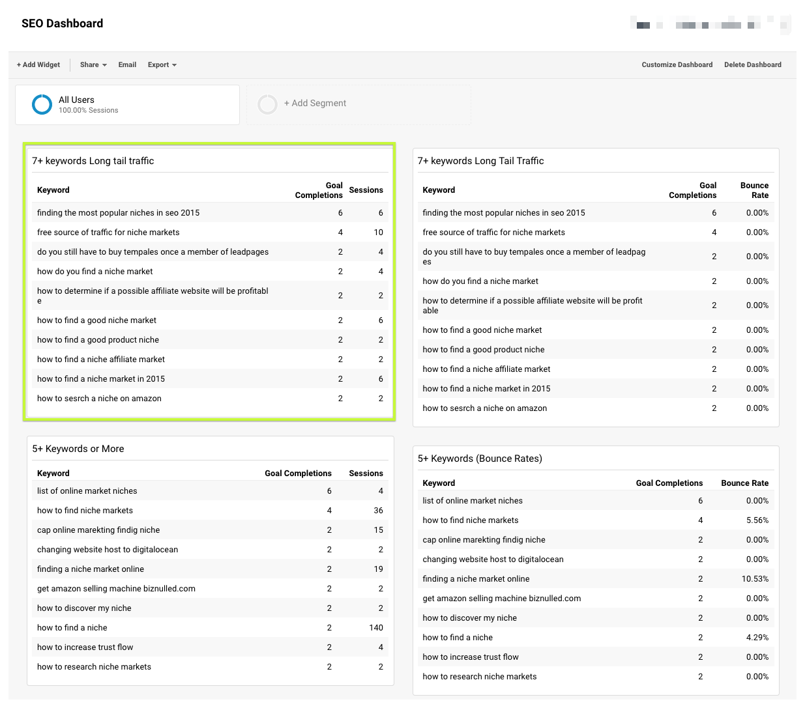The height and width of the screenshot is (708, 805).
Task: Click the Email option in the toolbar
Action: tap(127, 64)
